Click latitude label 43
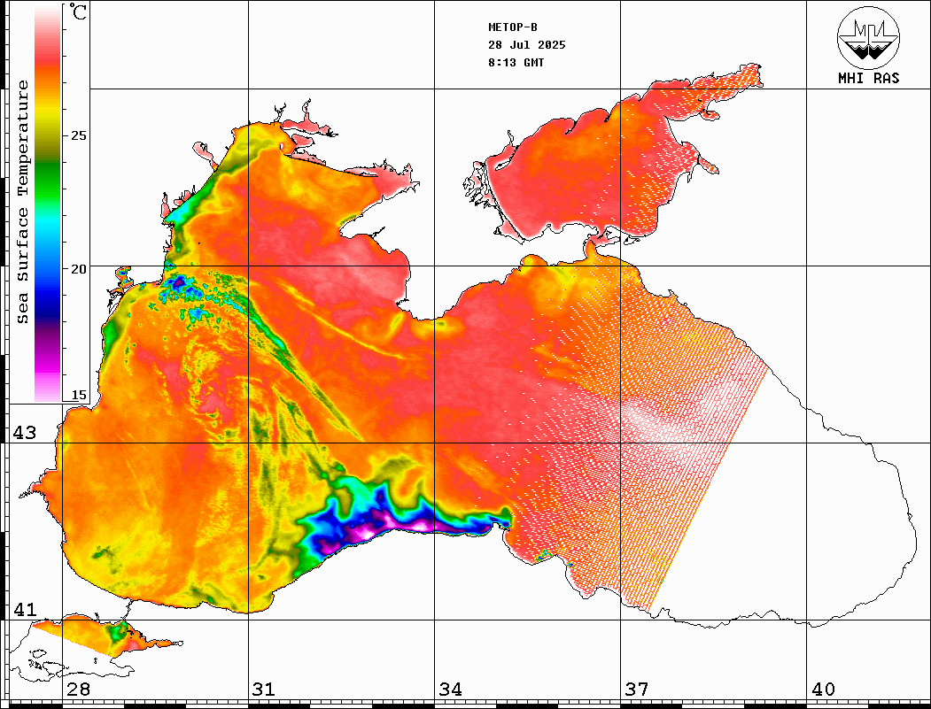Screen dimensions: 931x709 click(25, 433)
